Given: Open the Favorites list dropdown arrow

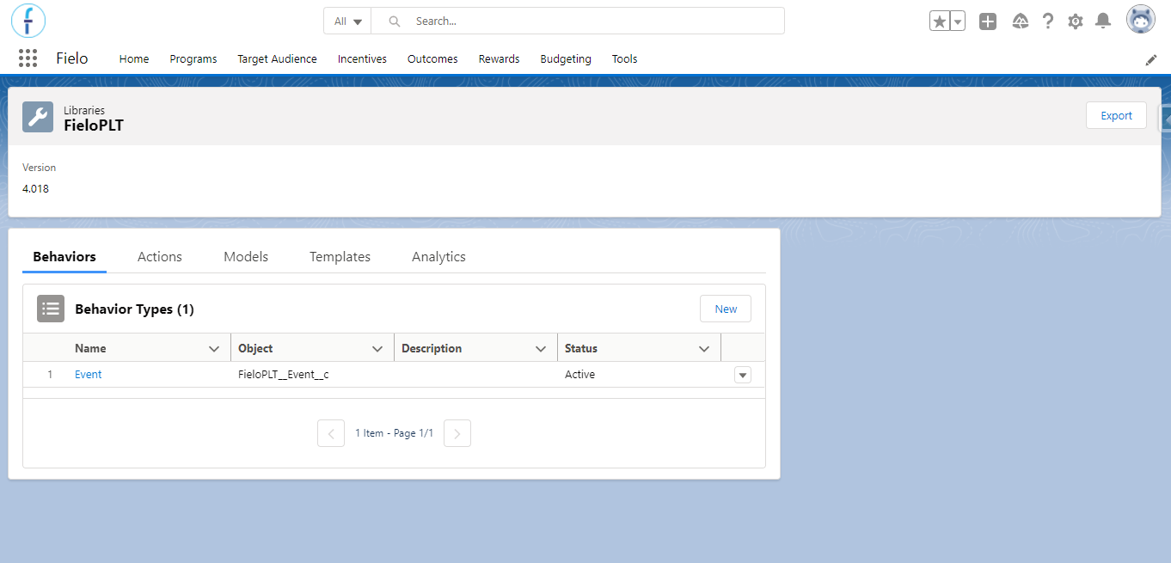Looking at the screenshot, I should tap(957, 21).
